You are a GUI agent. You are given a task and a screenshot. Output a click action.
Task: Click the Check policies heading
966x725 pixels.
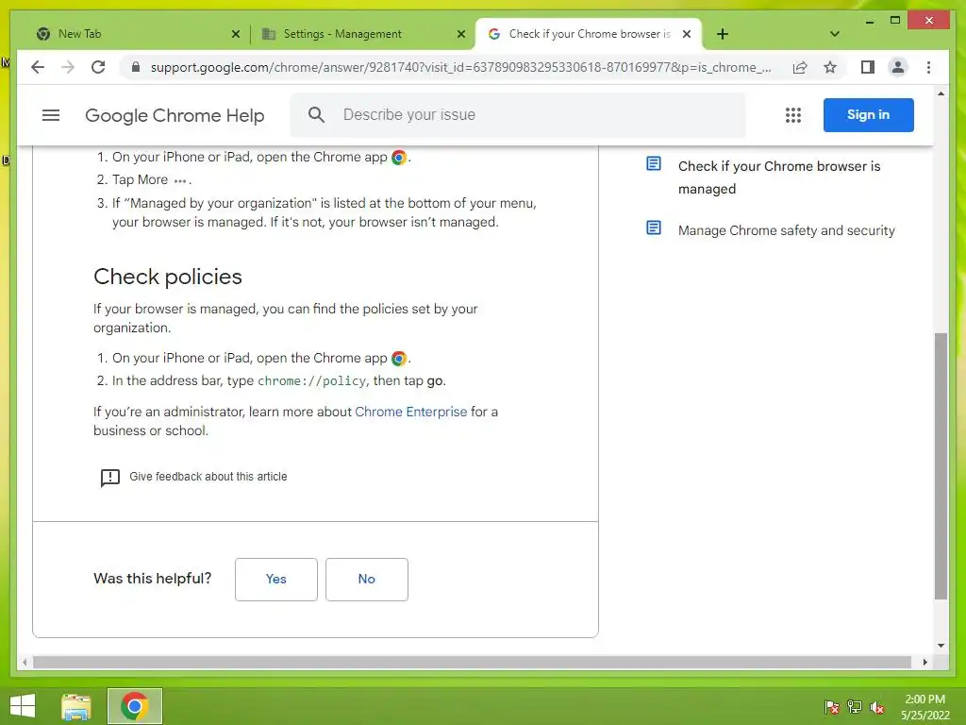168,277
